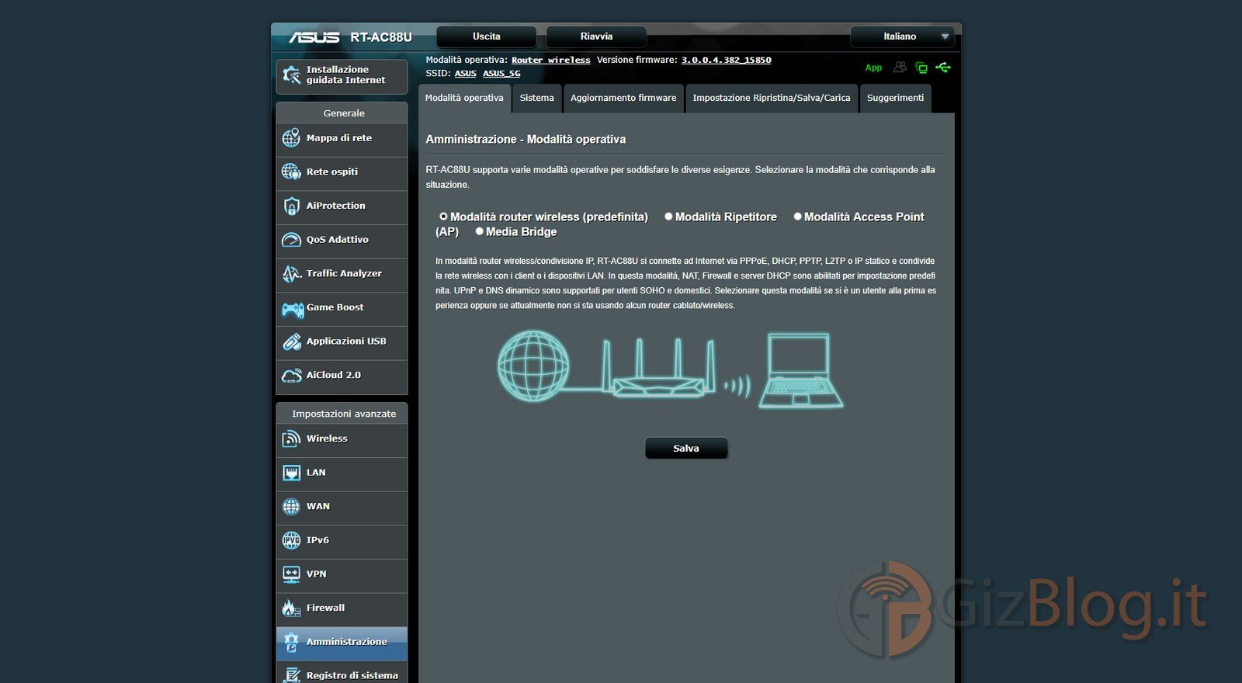Switch to Modalità operativa tab
Viewport: 1242px width, 683px height.
point(464,99)
